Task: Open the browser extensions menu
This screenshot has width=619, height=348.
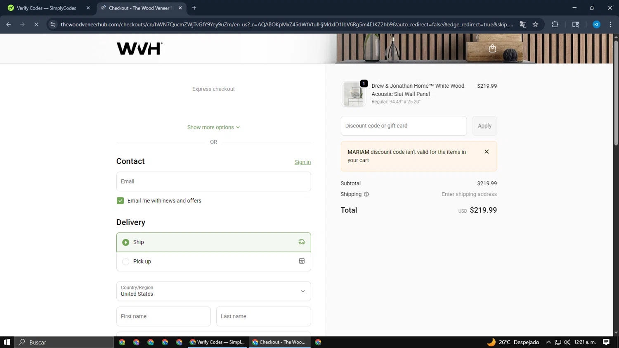Action: [x=555, y=24]
